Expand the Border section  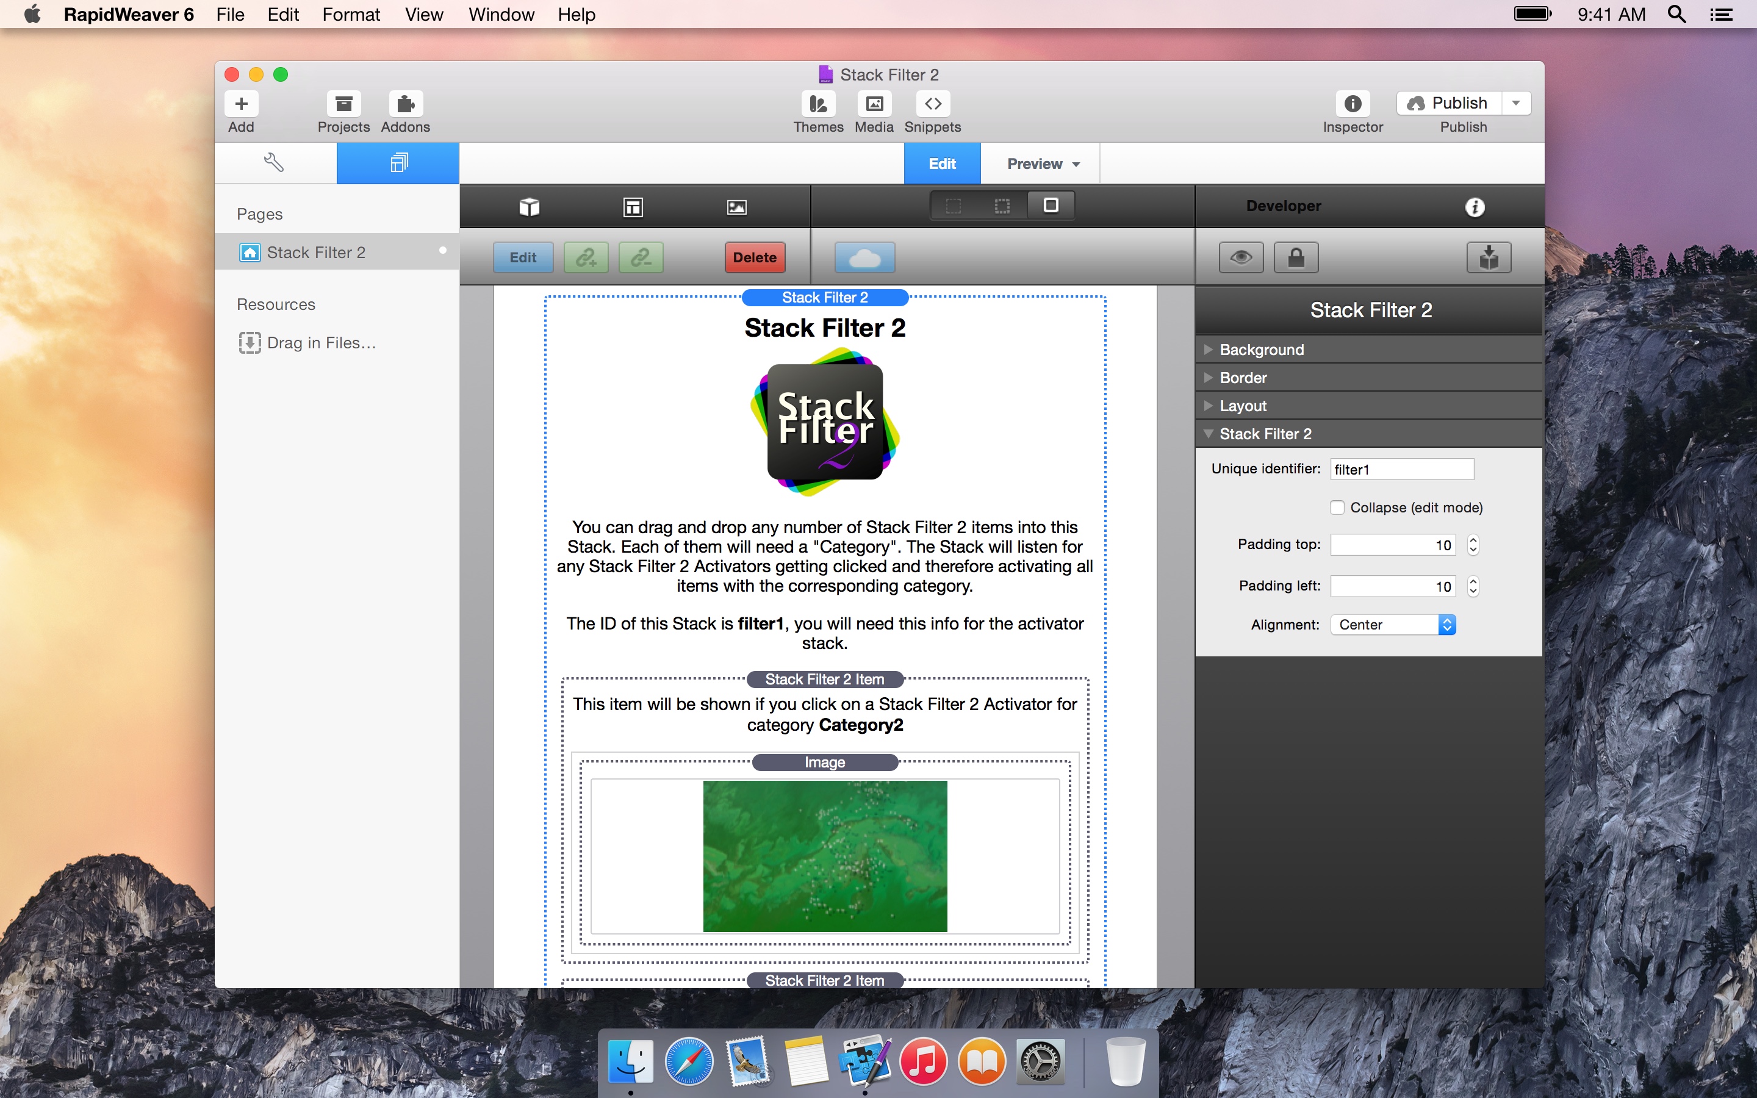(x=1368, y=378)
